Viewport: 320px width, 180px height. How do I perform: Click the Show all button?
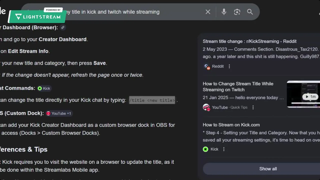[268, 169]
